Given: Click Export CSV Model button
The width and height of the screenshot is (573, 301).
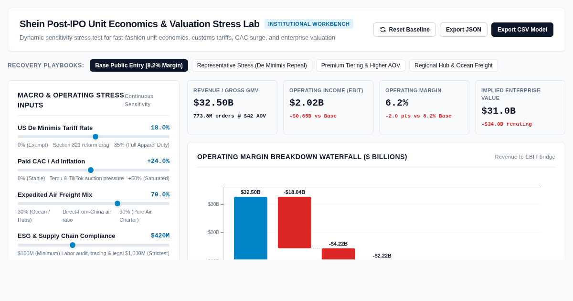Looking at the screenshot, I should (x=522, y=30).
